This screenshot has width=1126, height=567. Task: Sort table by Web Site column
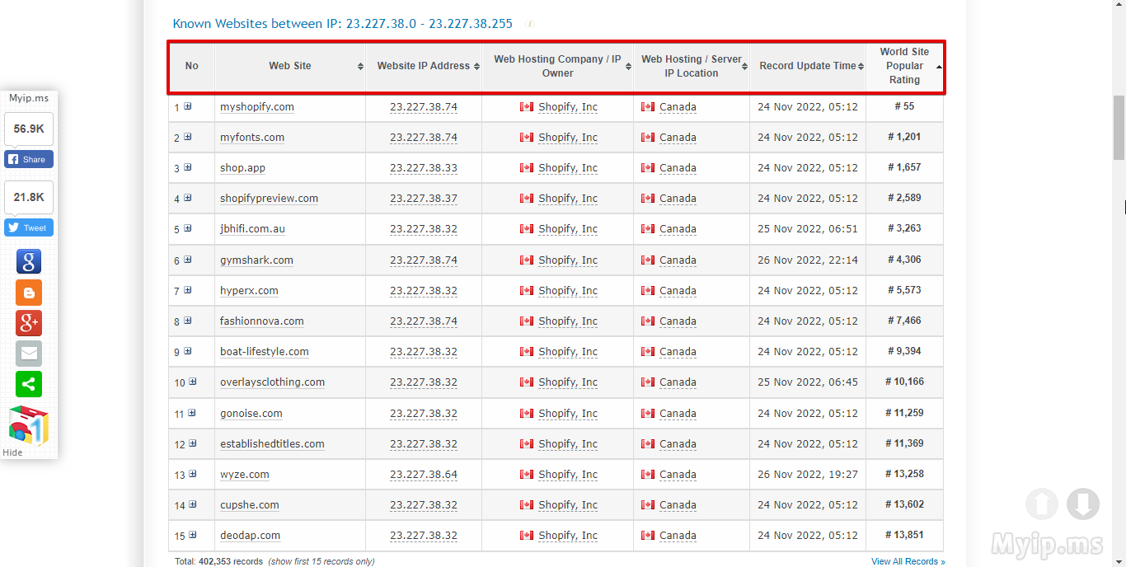pos(290,66)
